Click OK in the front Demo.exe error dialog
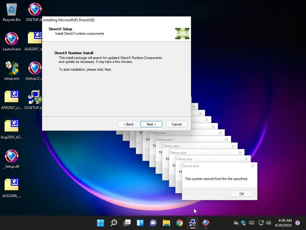The width and height of the screenshot is (306, 230). pyautogui.click(x=241, y=194)
